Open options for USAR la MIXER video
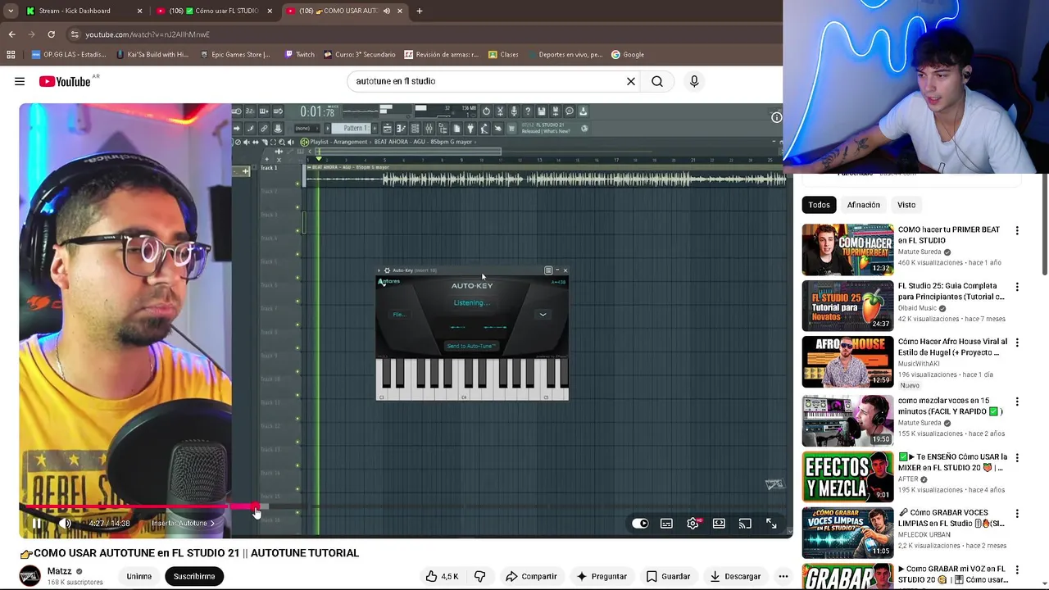1049x590 pixels. coord(1017,458)
